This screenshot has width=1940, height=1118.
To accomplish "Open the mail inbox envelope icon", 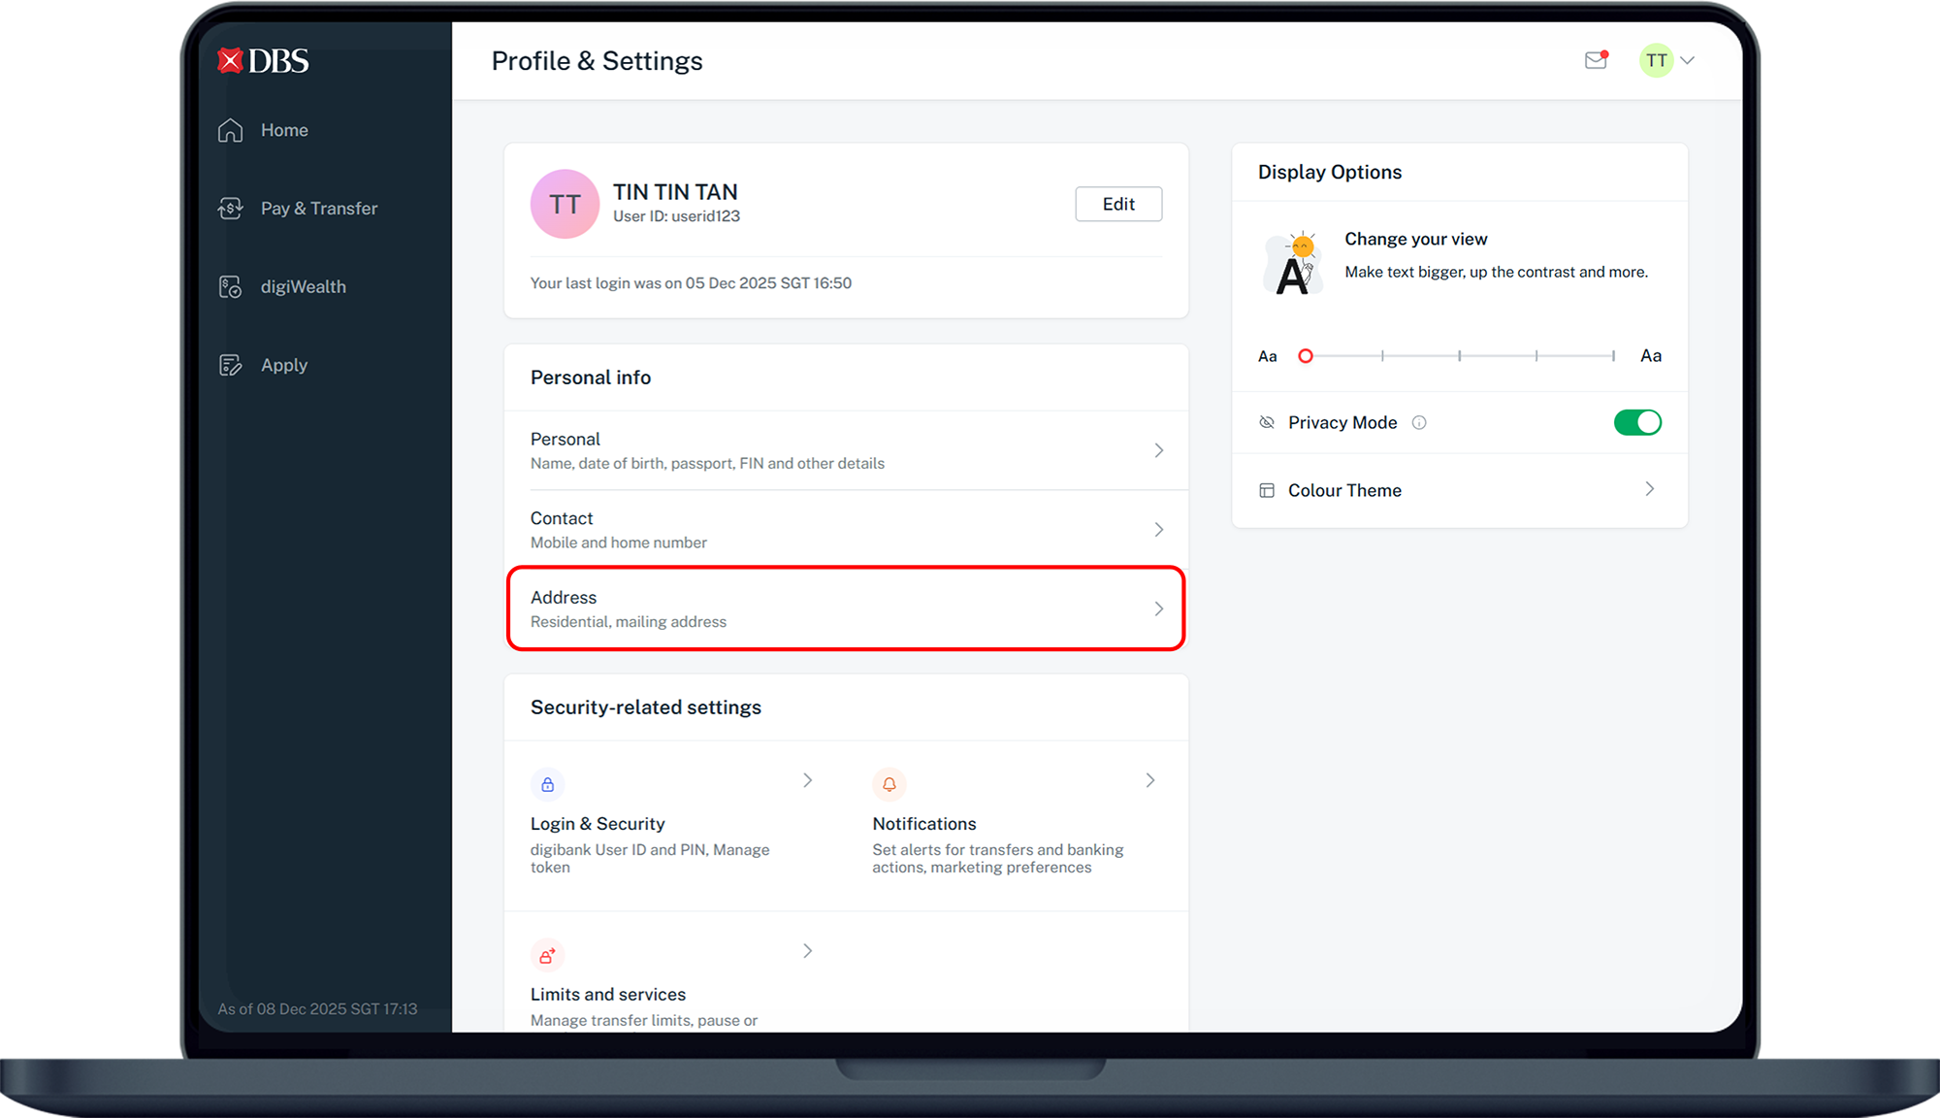I will tap(1596, 60).
